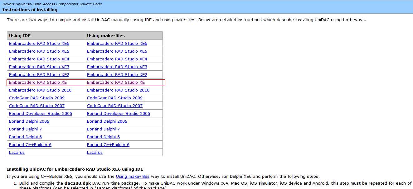Viewport: 413px width, 189px height.
Task: Open Borland Delphi 2005 in Using IDE column
Action: point(29,121)
